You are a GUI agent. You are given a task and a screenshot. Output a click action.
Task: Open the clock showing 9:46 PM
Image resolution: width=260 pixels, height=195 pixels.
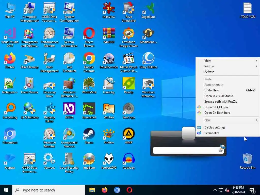point(238,190)
